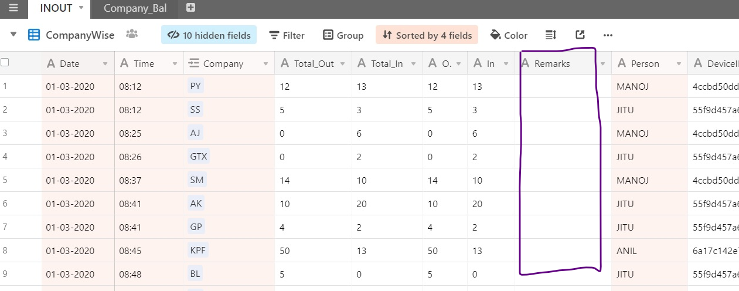Image resolution: width=739 pixels, height=291 pixels.
Task: Click the CompanyWise grid view icon
Action: pyautogui.click(x=34, y=35)
